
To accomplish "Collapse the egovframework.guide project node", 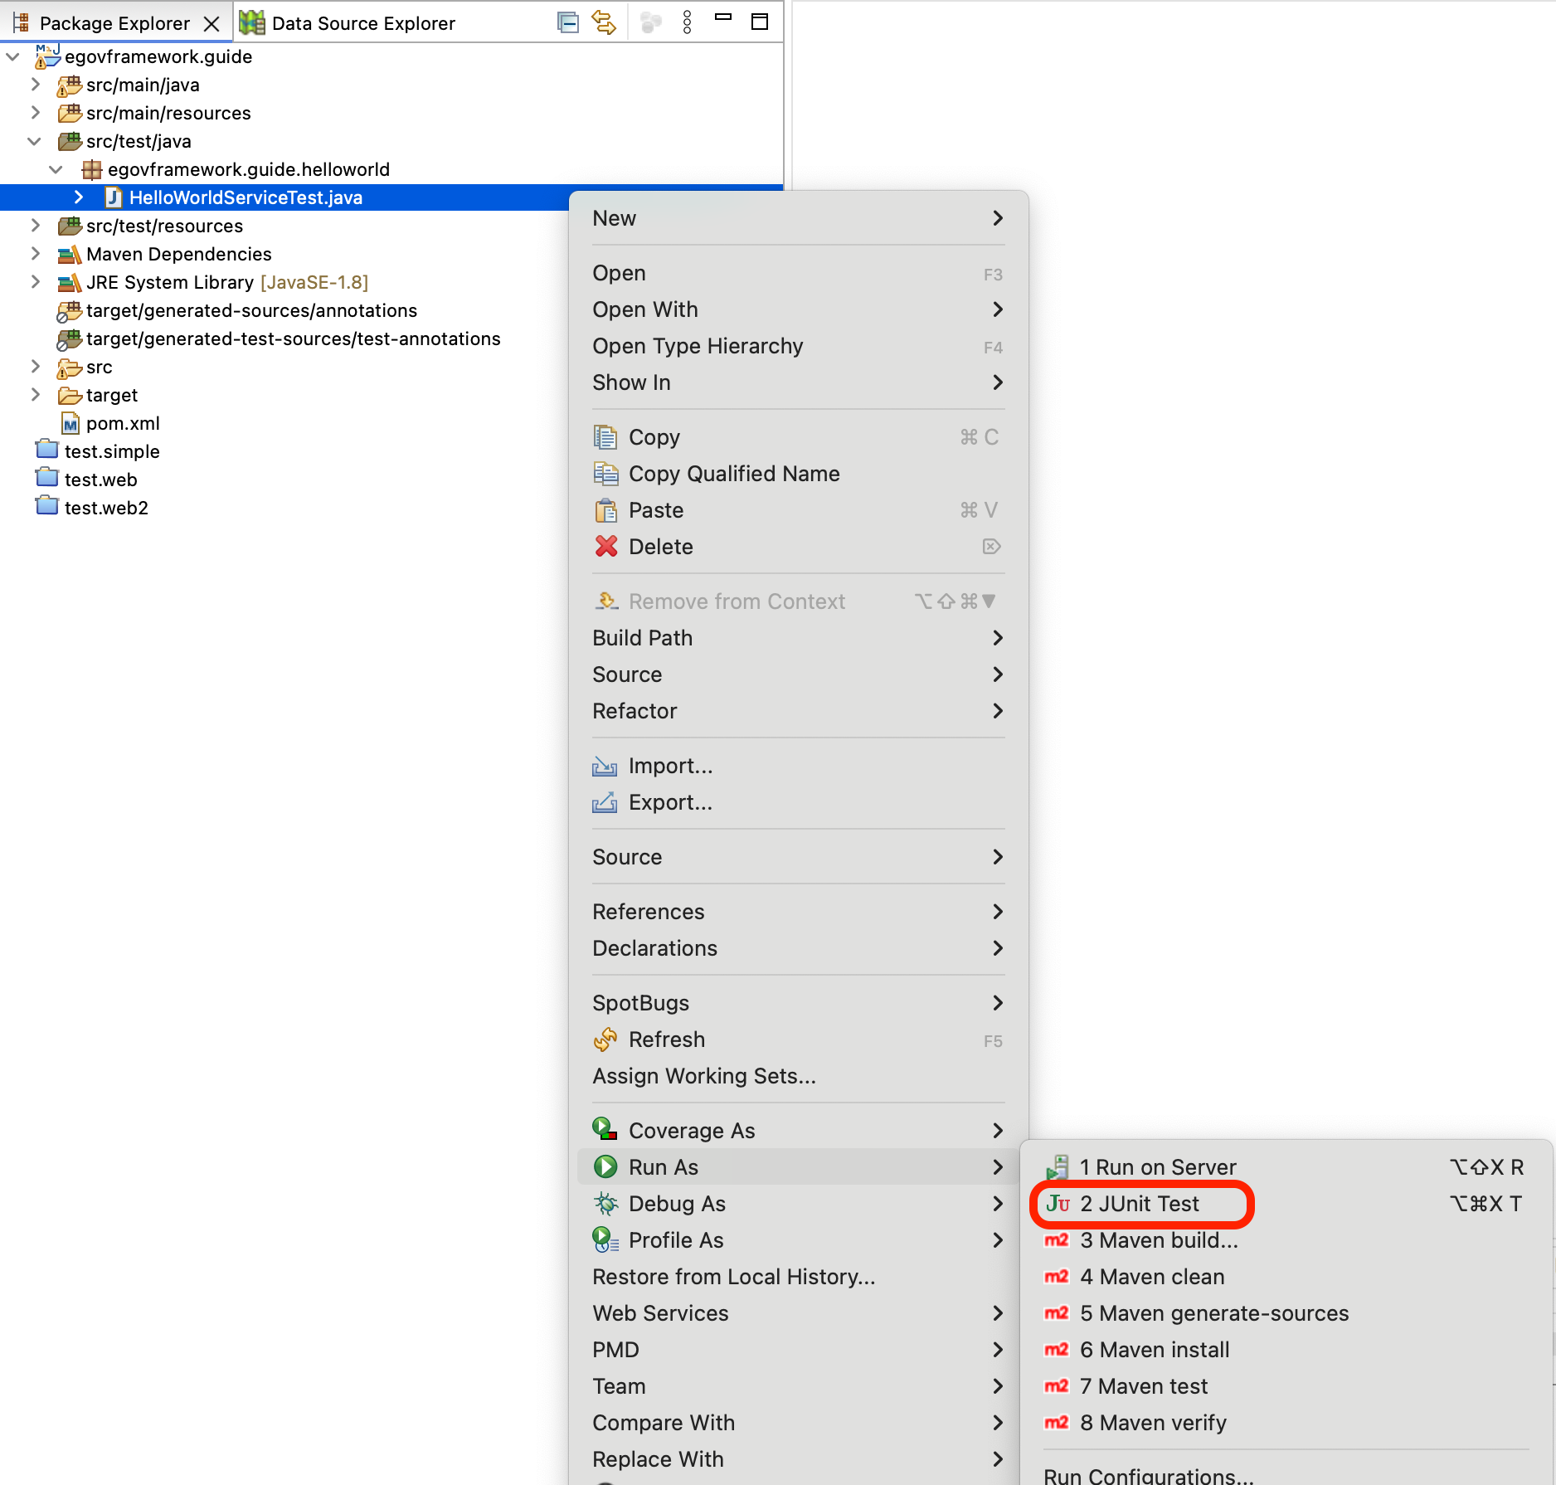I will 13,57.
